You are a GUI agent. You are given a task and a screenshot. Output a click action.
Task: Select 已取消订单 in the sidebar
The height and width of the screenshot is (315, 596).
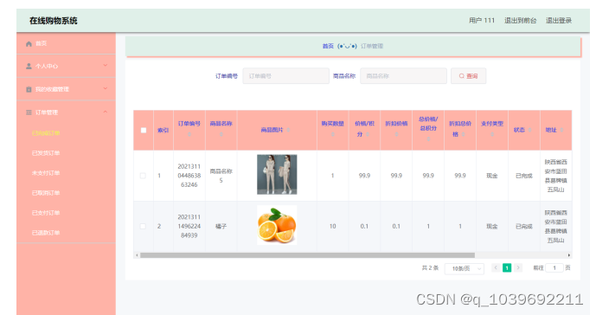(46, 193)
